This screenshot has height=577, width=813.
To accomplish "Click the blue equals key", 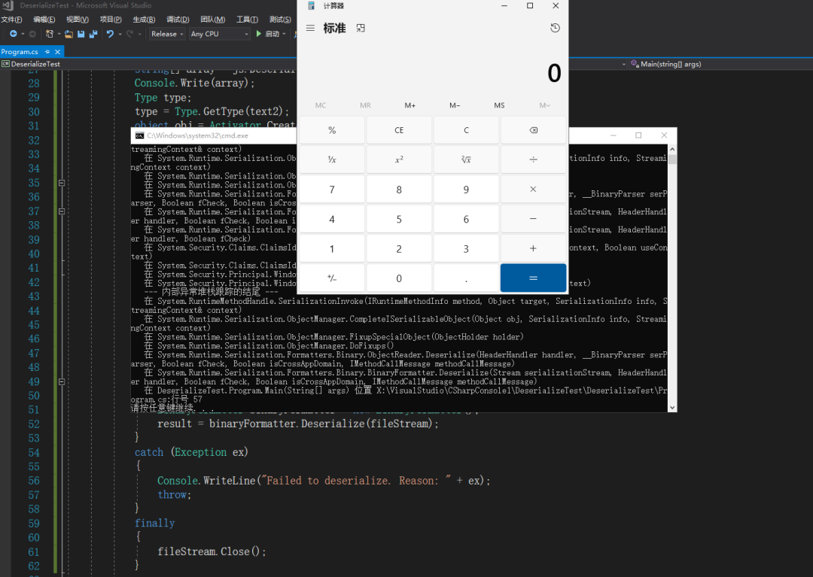I will [x=533, y=278].
